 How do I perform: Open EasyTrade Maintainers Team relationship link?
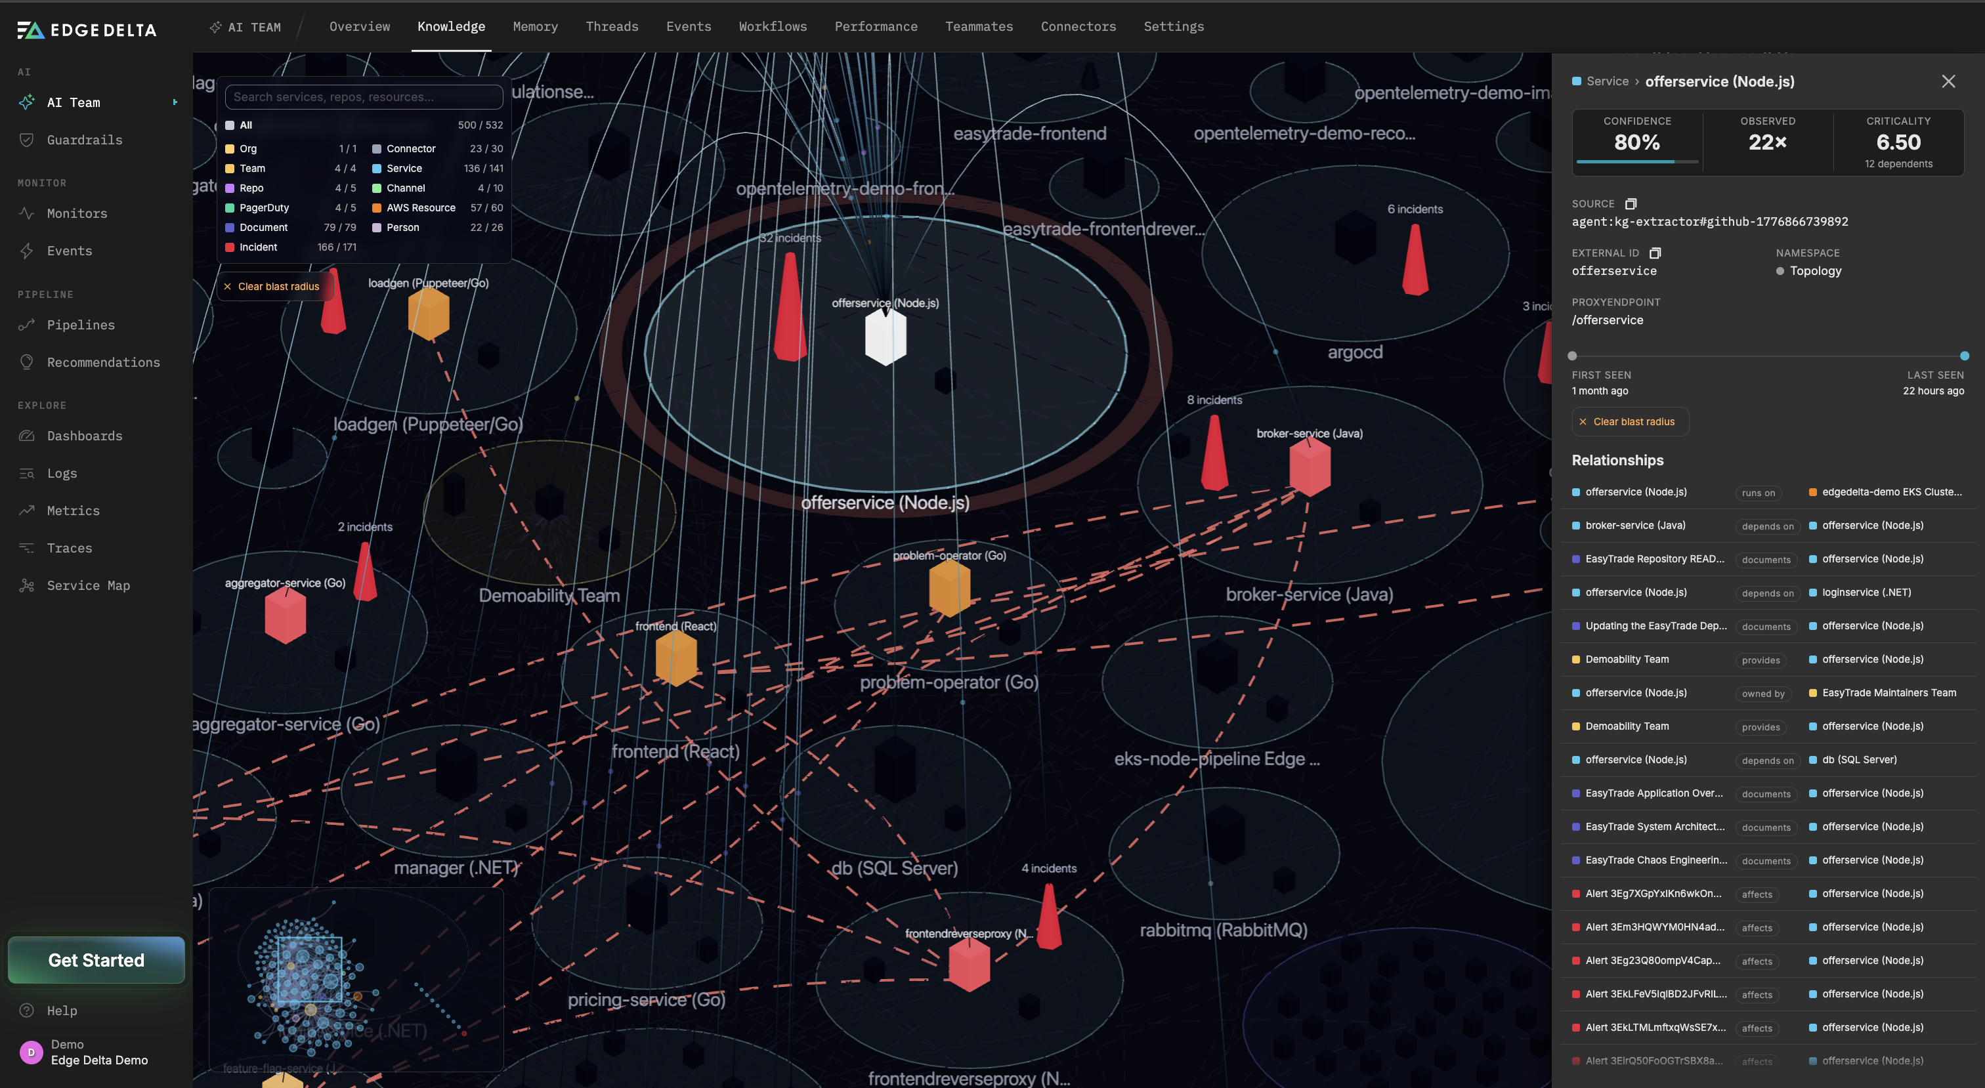pos(1889,692)
